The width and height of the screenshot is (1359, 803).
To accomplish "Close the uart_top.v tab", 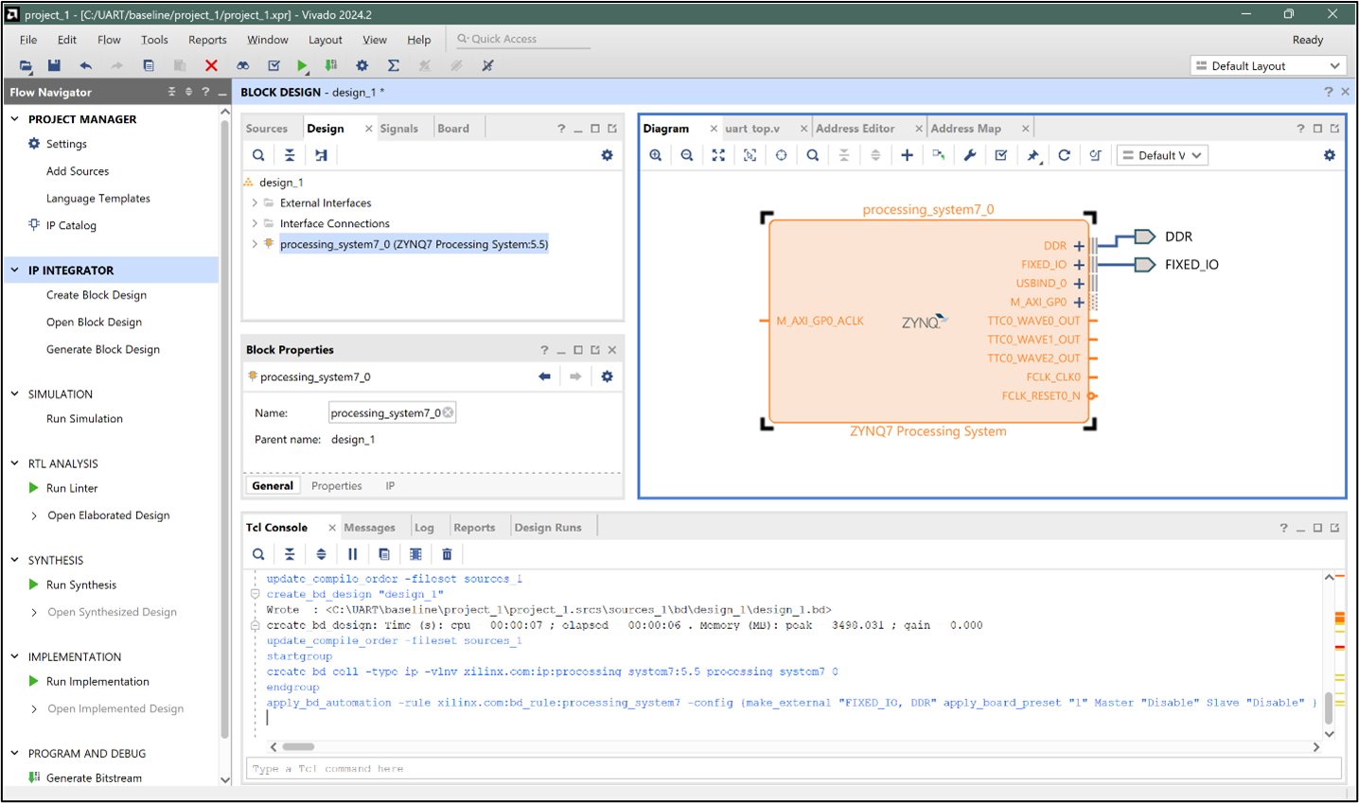I will click(803, 129).
